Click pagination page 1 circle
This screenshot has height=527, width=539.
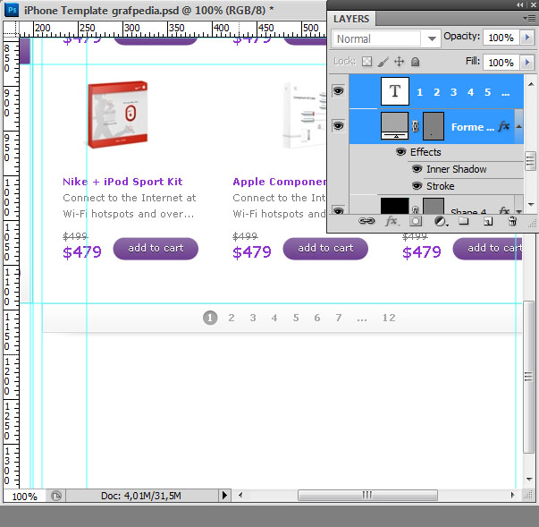(x=210, y=318)
